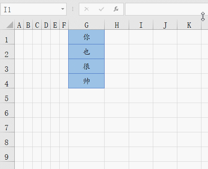Select row 5 header
The height and width of the screenshot is (169, 208).
[x=7, y=96]
